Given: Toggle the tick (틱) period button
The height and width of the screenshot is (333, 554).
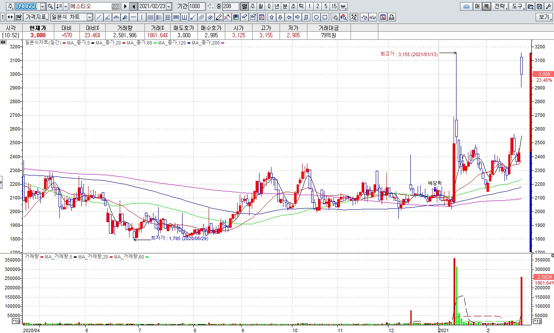Looking at the screenshot, I should 301,6.
